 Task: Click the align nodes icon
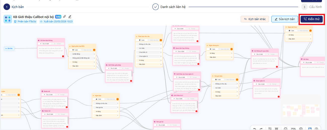pos(276,129)
